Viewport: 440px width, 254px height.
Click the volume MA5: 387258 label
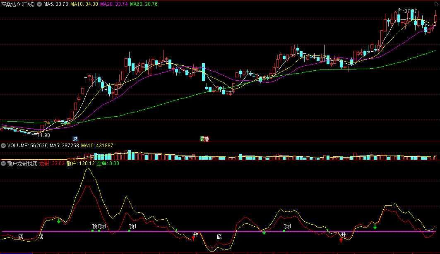[64, 146]
